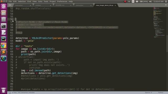168x94 pixels.
Task: Click os.listdir on line 67
Action: pyautogui.click(x=40, y=49)
